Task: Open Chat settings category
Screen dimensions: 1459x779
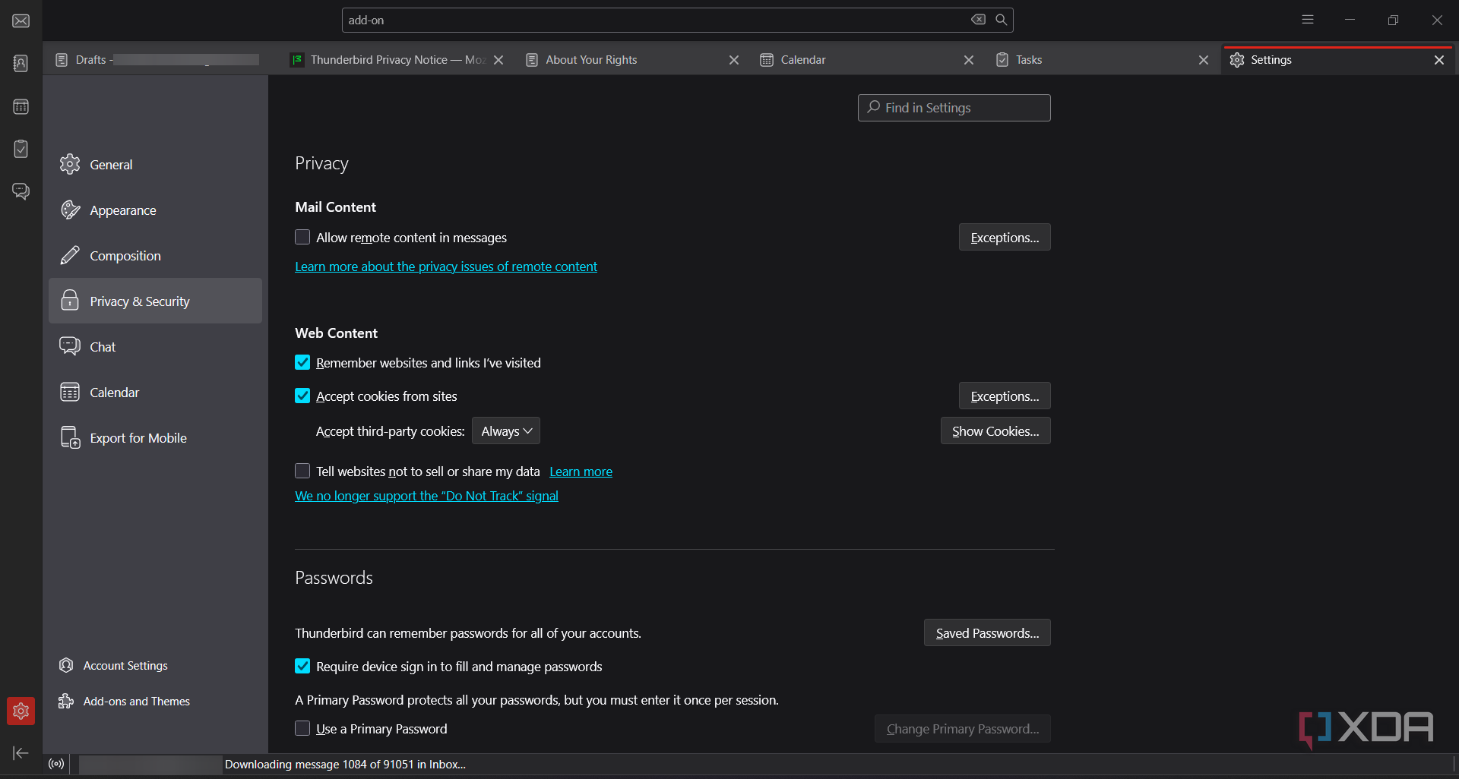Action: click(x=155, y=346)
